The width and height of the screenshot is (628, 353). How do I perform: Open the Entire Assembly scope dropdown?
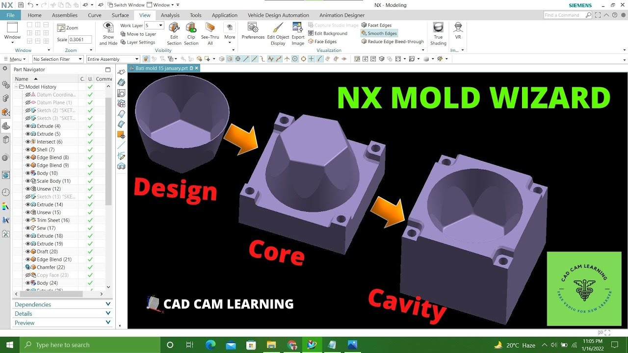tap(113, 59)
